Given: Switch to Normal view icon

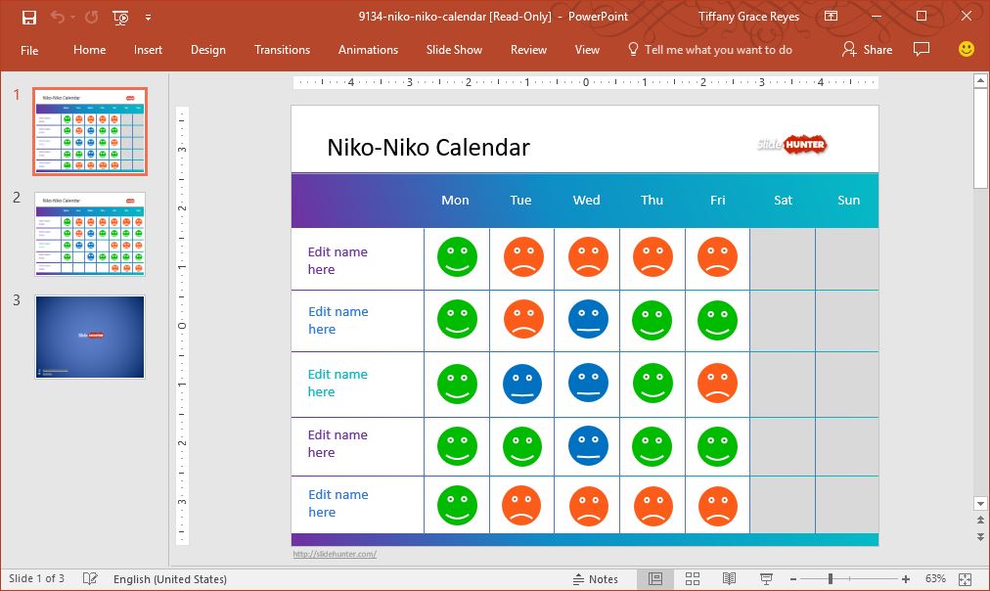Looking at the screenshot, I should pyautogui.click(x=655, y=579).
